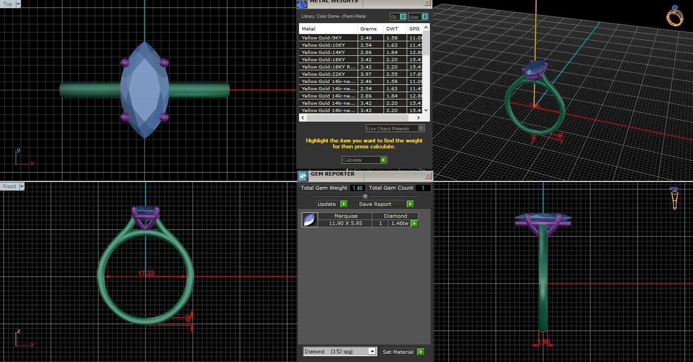Click the 11.90 X 5.95 gem size cell

click(x=345, y=224)
